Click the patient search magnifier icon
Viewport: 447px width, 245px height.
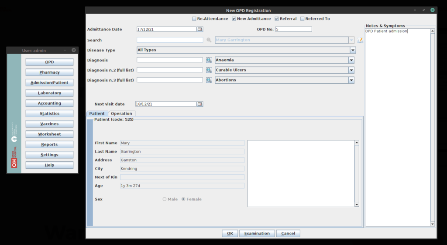point(209,40)
